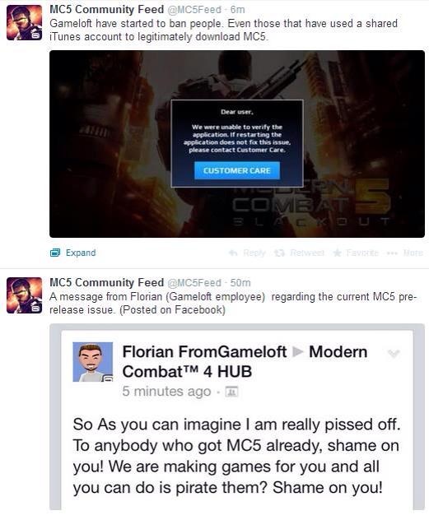Image resolution: width=429 pixels, height=520 pixels.
Task: Click the Reply arrow icon
Action: tap(233, 253)
